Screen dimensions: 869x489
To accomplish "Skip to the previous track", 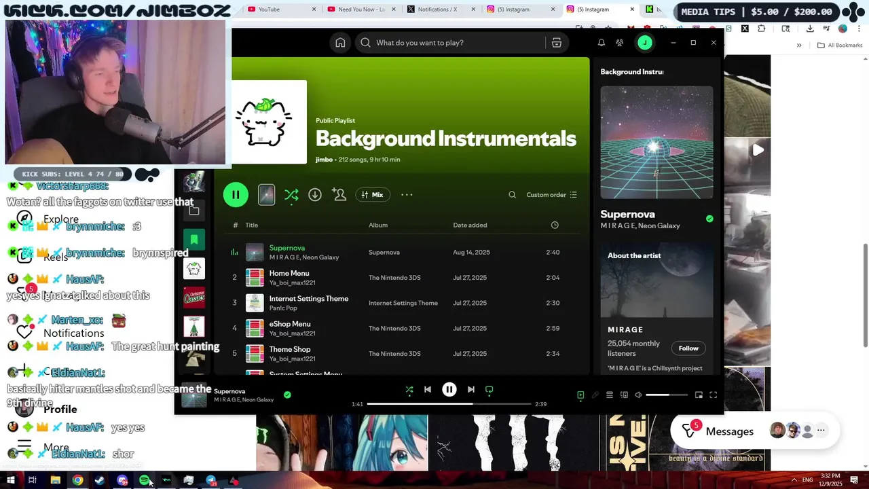I will tap(428, 389).
